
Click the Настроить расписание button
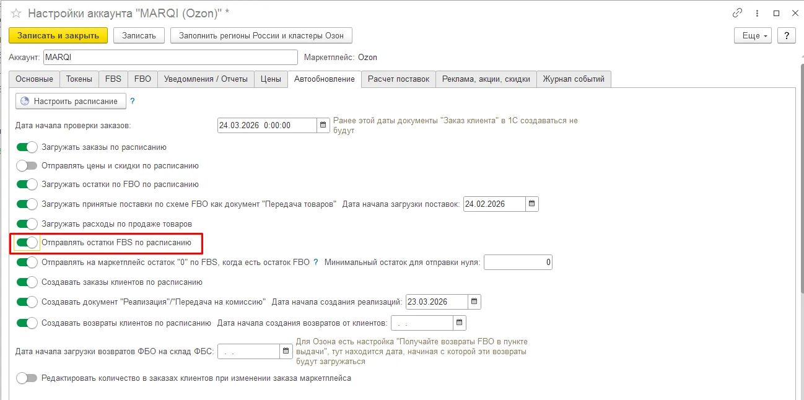tap(71, 101)
